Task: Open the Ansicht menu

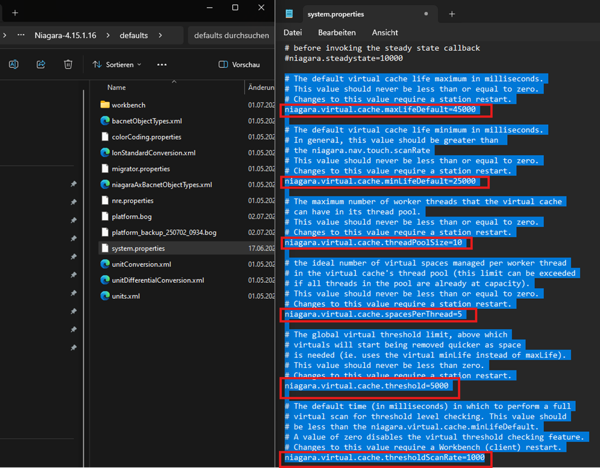Action: click(385, 33)
